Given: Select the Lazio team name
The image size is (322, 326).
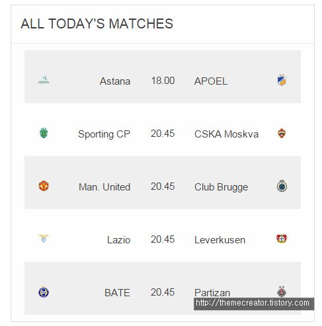Looking at the screenshot, I should click(x=118, y=240).
